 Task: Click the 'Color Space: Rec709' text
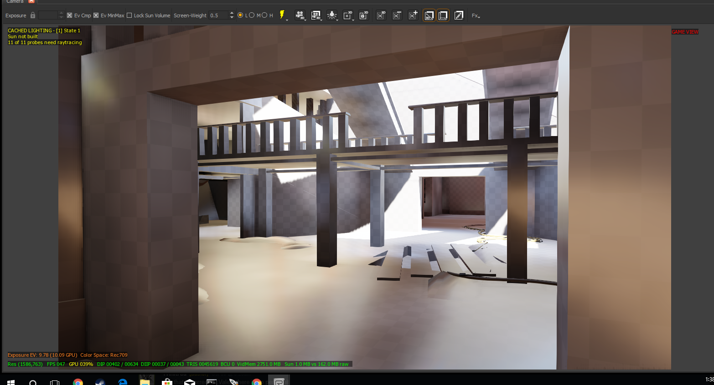[104, 355]
